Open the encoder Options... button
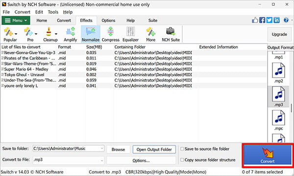The image size is (294, 176). [141, 160]
